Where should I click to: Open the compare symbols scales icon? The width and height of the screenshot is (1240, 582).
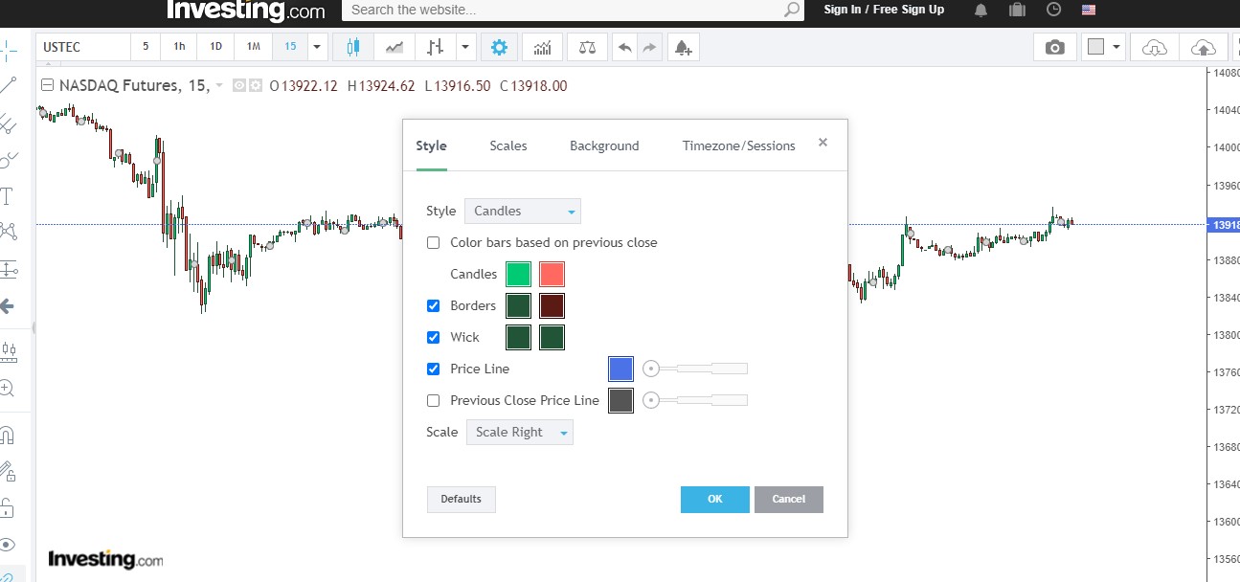(587, 47)
